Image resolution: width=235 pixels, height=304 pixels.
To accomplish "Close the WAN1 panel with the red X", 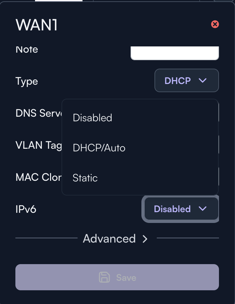I will tap(215, 24).
